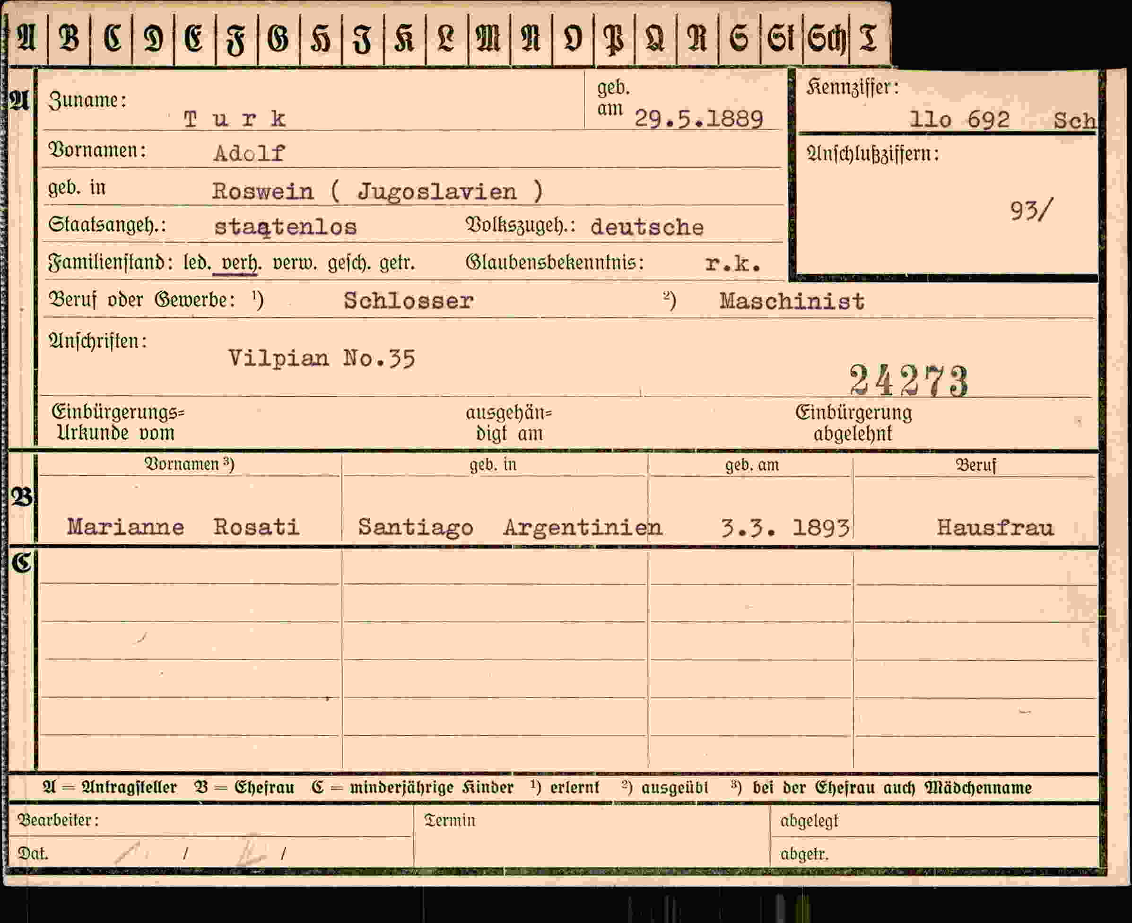Click the 'Bearbeiter:' field label
Image resolution: width=1132 pixels, height=923 pixels.
click(59, 820)
